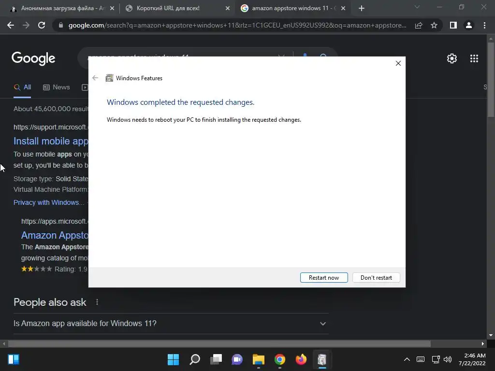Click the touch keyboard tray icon
495x371 pixels.
click(421, 359)
